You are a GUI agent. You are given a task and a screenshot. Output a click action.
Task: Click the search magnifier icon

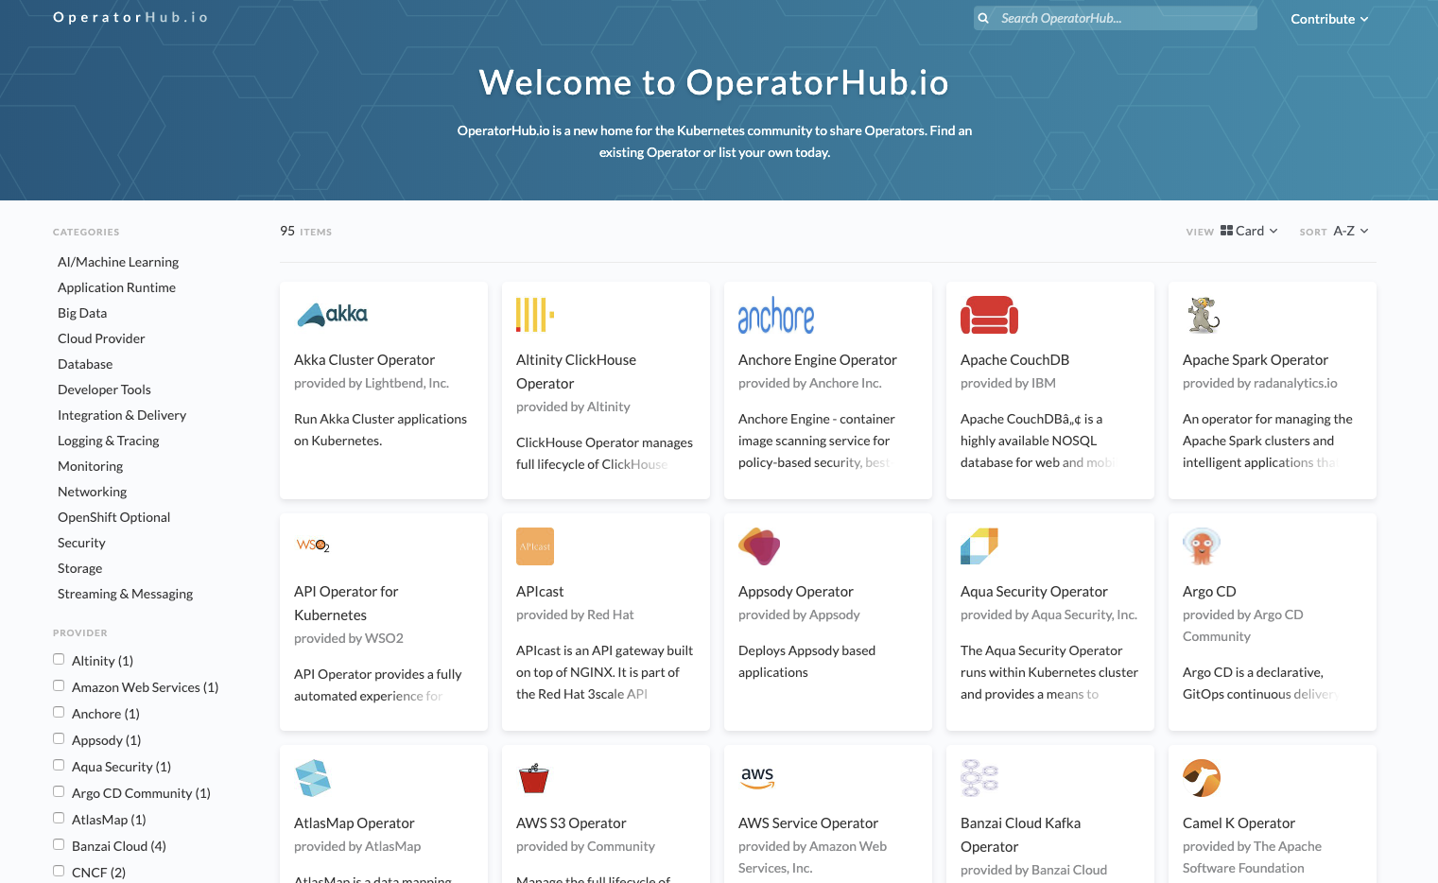coord(983,18)
